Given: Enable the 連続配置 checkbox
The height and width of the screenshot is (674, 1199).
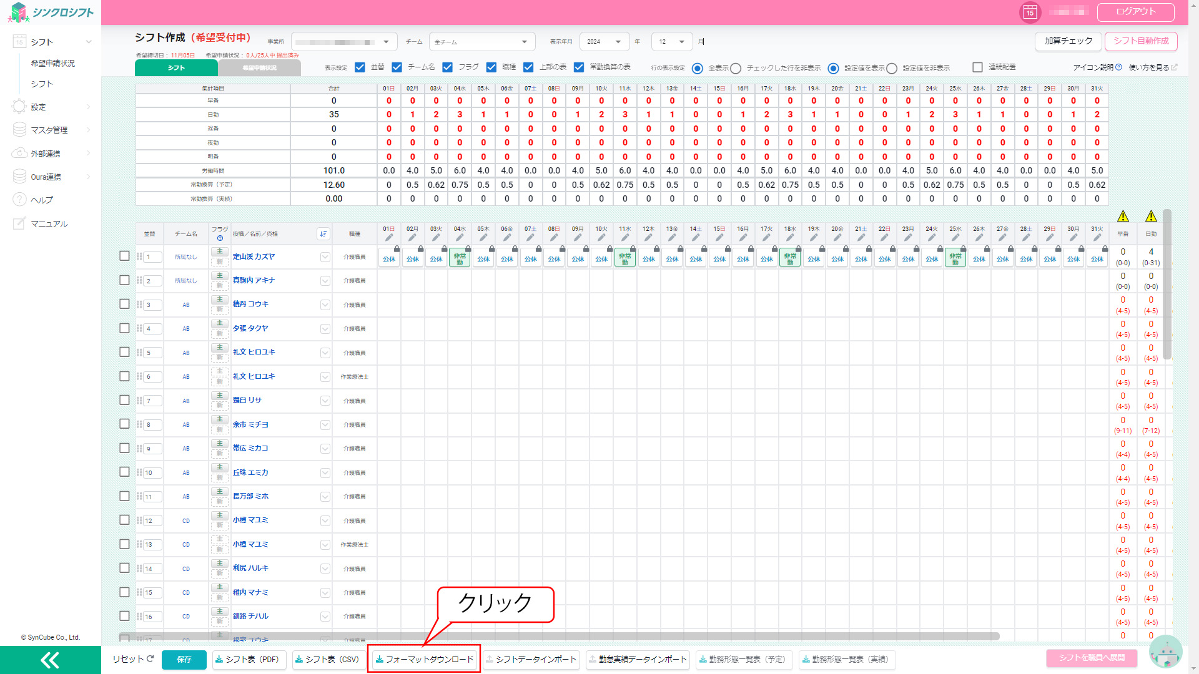Looking at the screenshot, I should (978, 67).
